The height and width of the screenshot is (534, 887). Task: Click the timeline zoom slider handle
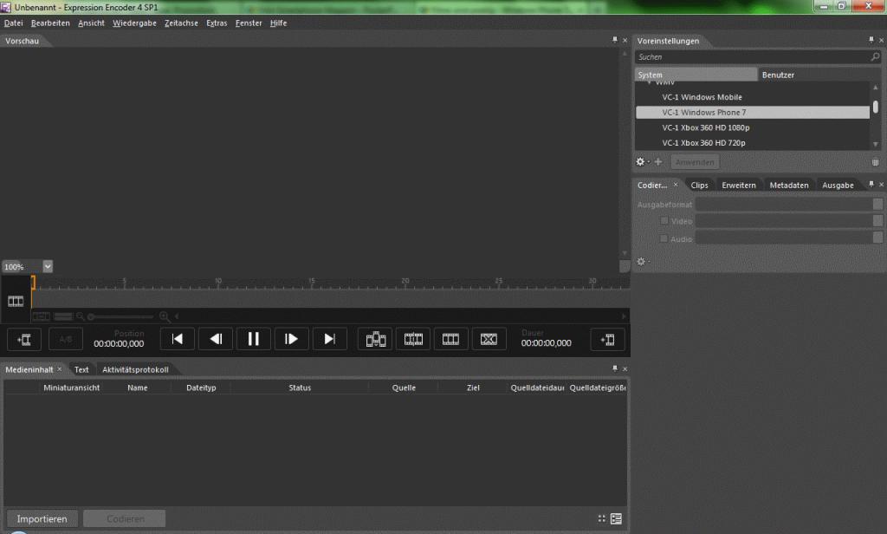coord(90,316)
